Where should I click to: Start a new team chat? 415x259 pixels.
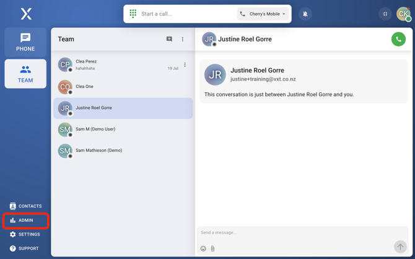point(169,39)
